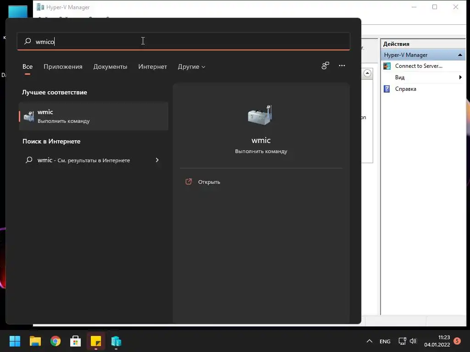This screenshot has height=352, width=470.
Task: Click the wmic toolbox icon in best match
Action: (x=29, y=116)
